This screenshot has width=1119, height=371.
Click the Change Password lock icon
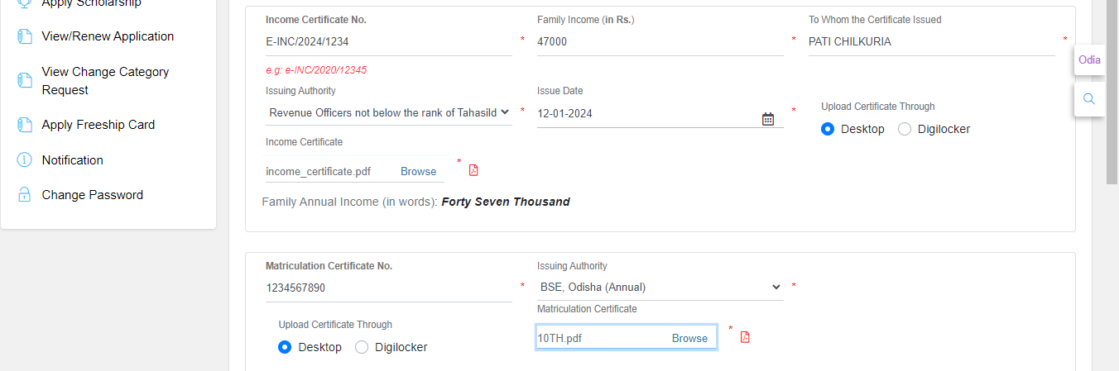coord(25,195)
